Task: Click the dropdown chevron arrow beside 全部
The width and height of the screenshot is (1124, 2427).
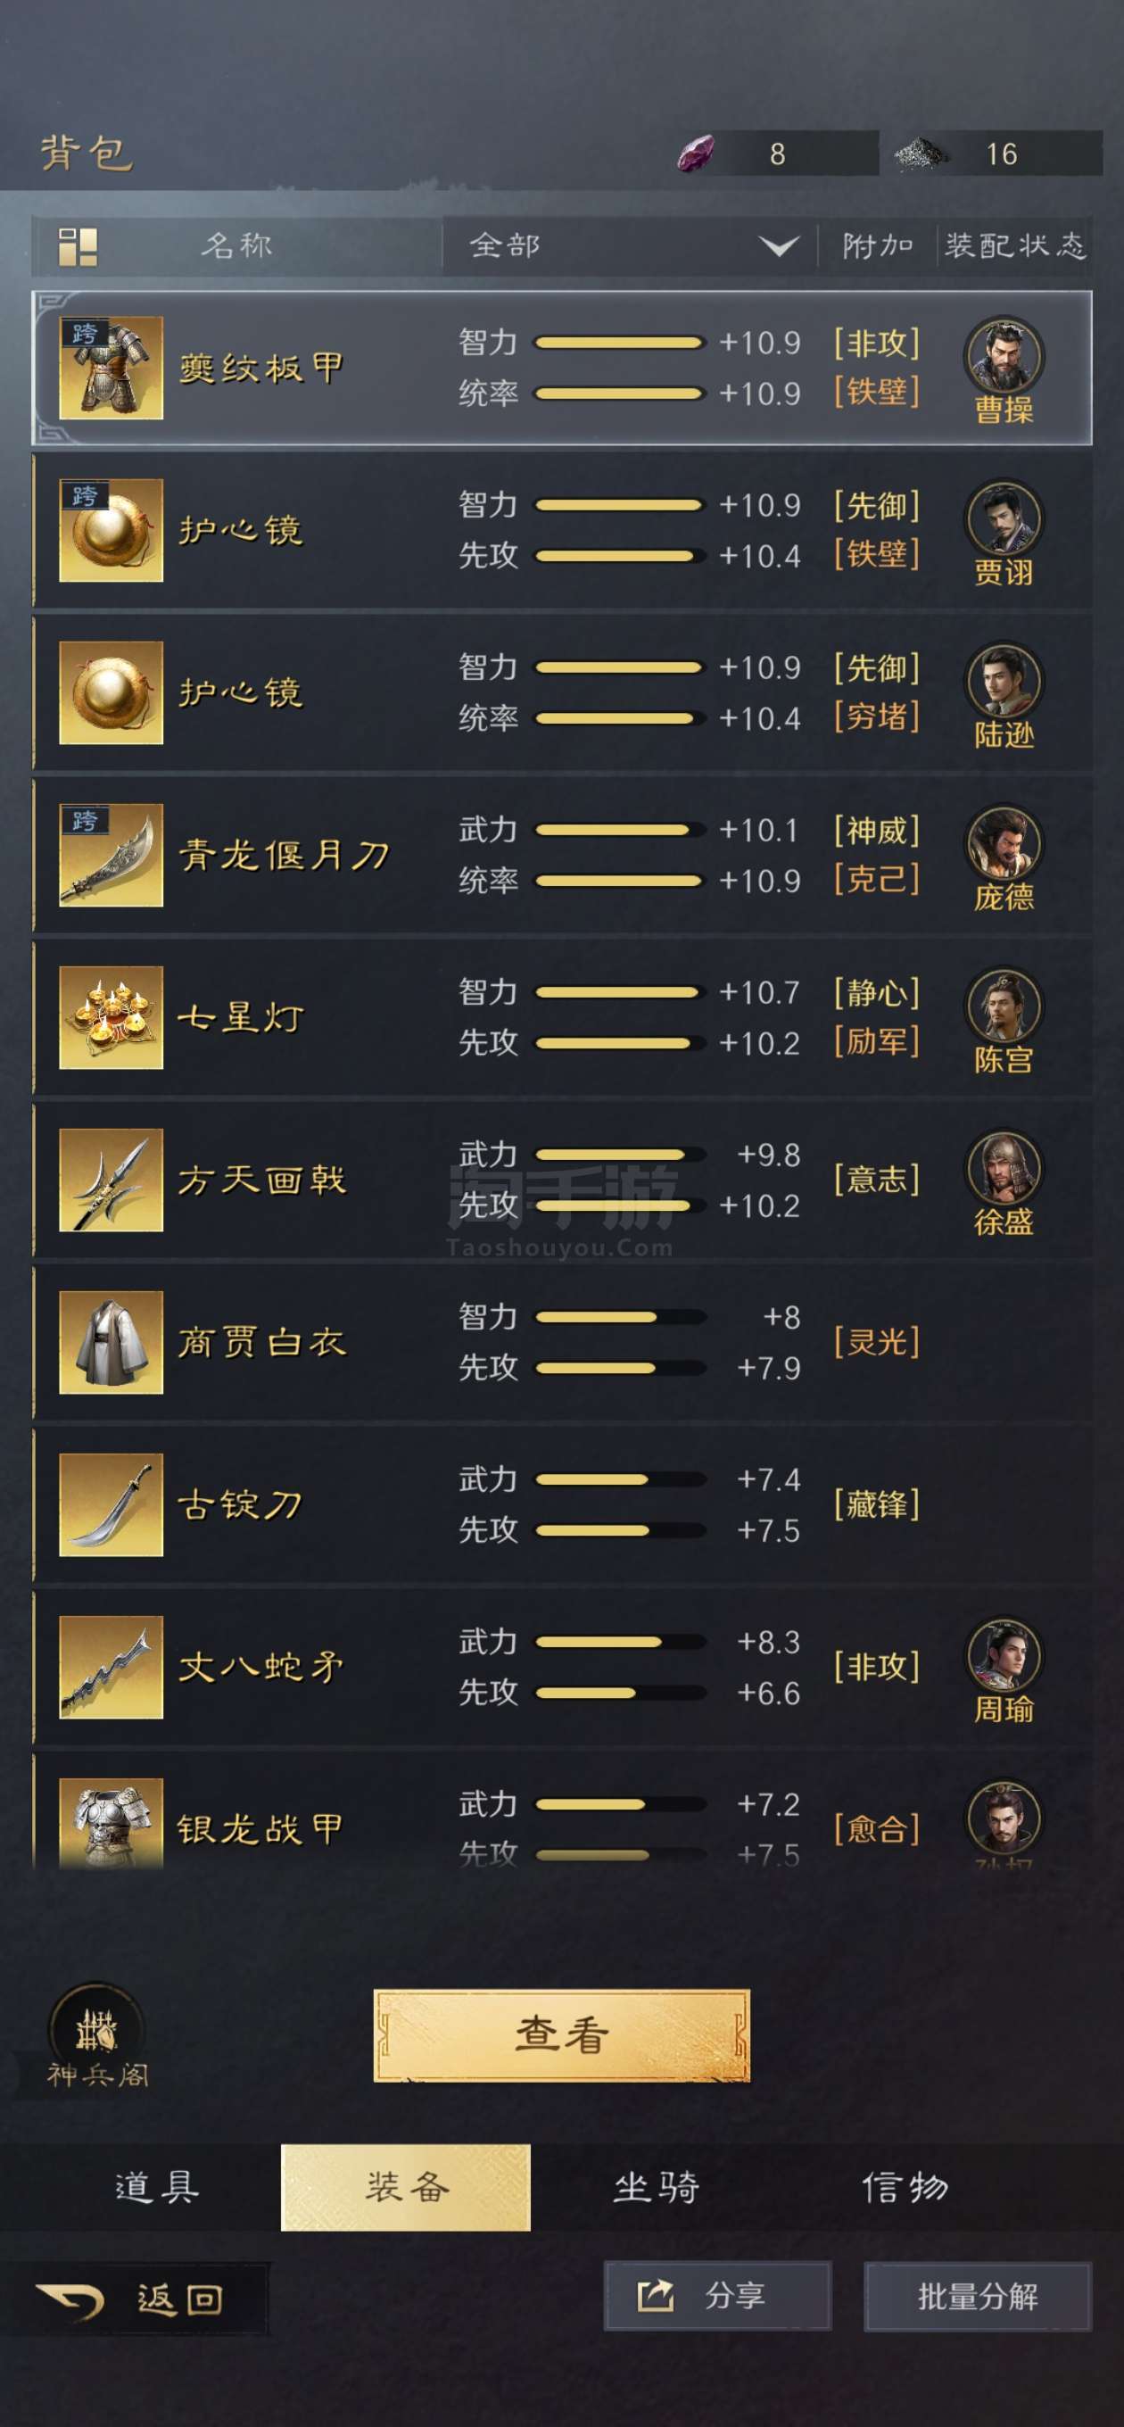Action: click(779, 247)
